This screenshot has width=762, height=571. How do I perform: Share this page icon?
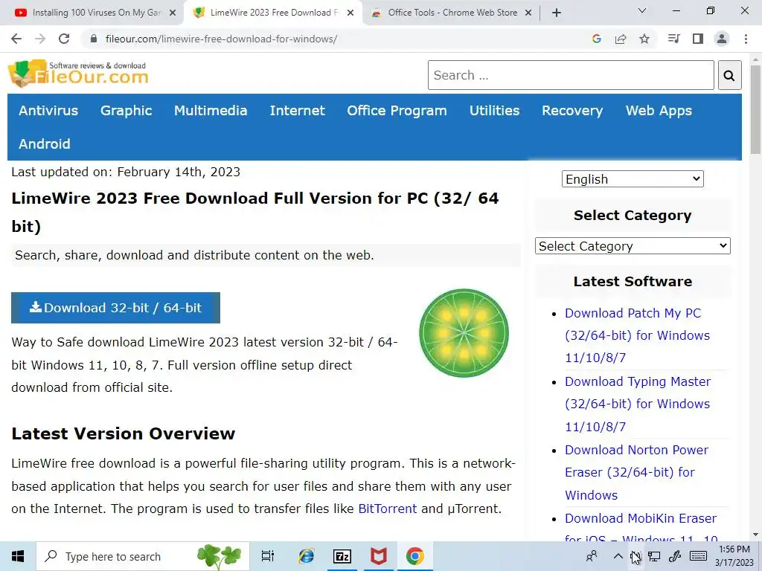tap(620, 39)
